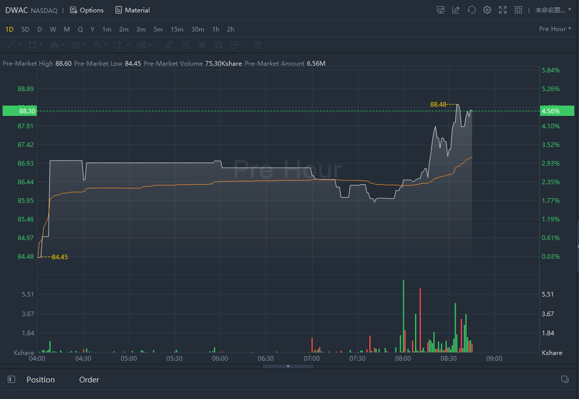Enter fullscreen with the expand arrows icon
Image resolution: width=579 pixels, height=399 pixels.
(503, 10)
